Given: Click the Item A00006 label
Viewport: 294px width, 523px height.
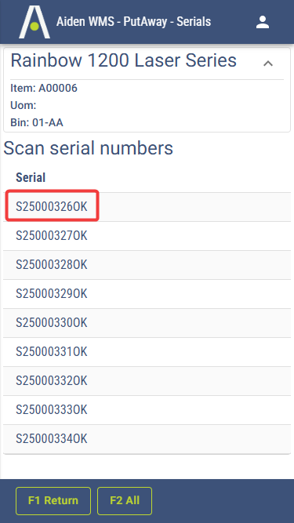Looking at the screenshot, I should [x=44, y=89].
